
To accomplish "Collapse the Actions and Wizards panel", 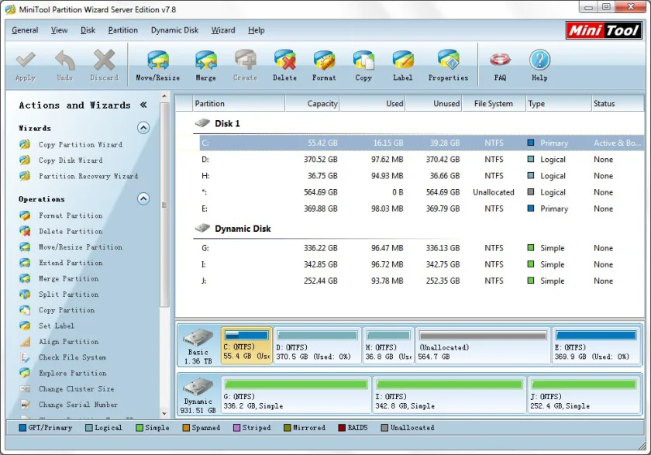I will [x=143, y=105].
